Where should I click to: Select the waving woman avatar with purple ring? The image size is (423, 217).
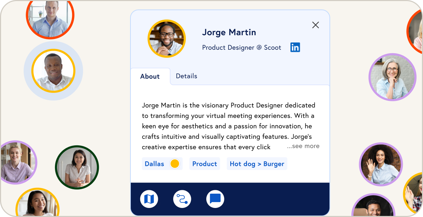coord(381,164)
